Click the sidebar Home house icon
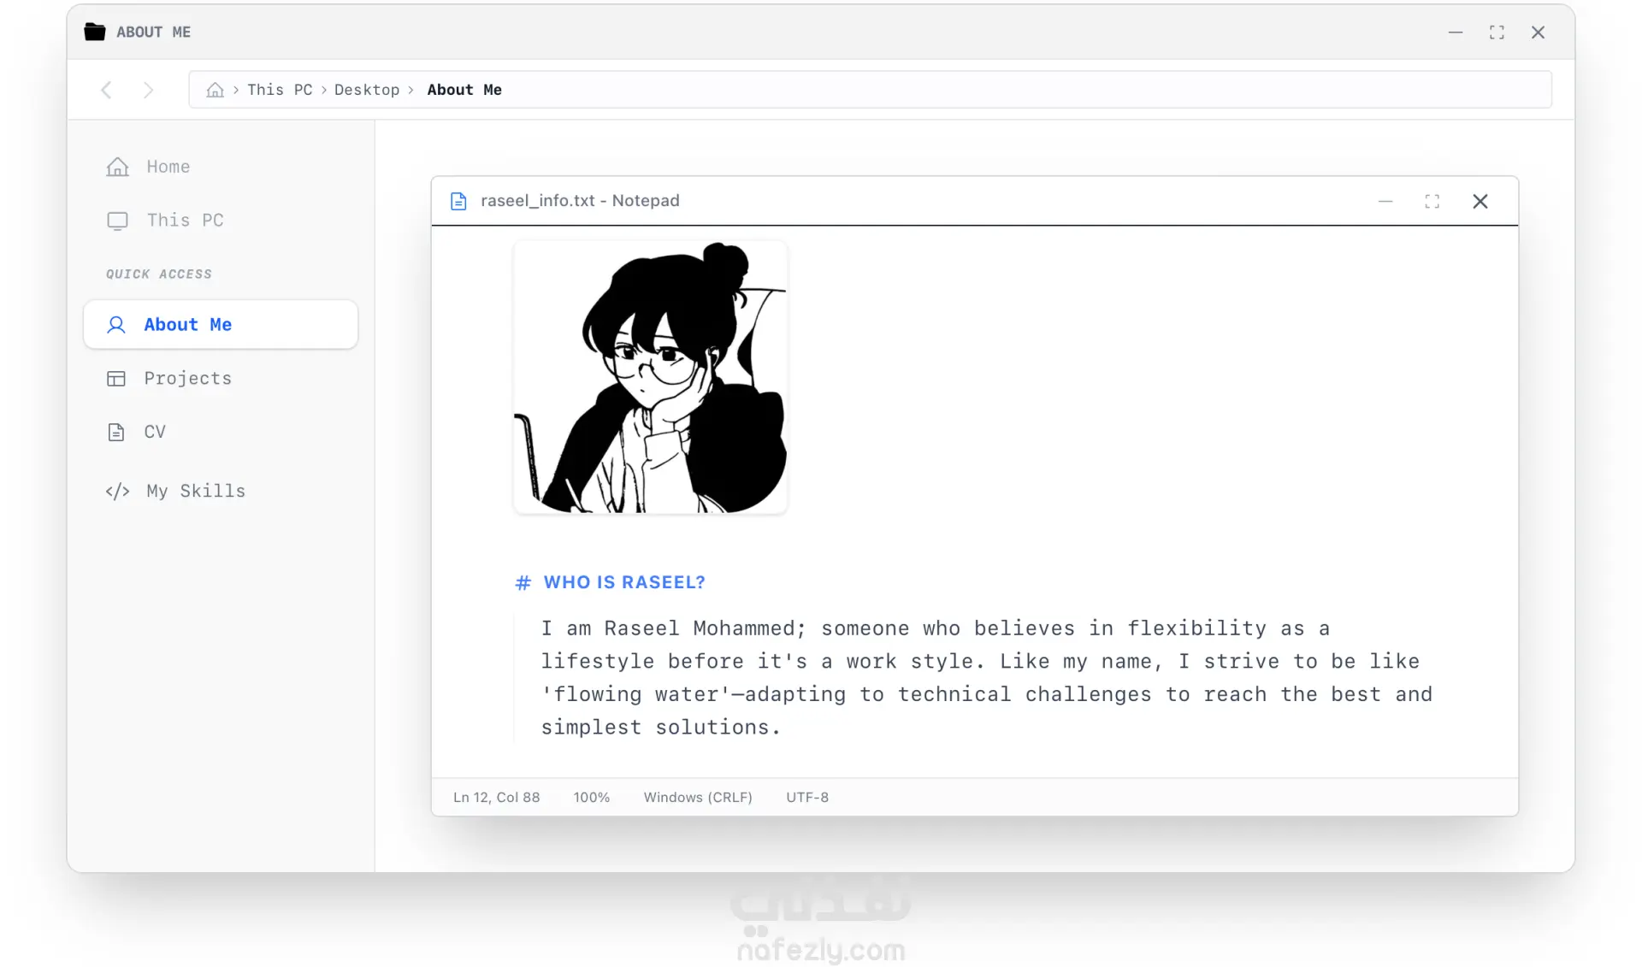The width and height of the screenshot is (1642, 967). coord(117,167)
